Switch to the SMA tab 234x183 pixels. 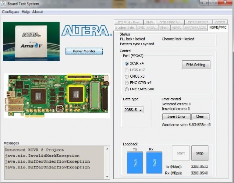(x=149, y=22)
